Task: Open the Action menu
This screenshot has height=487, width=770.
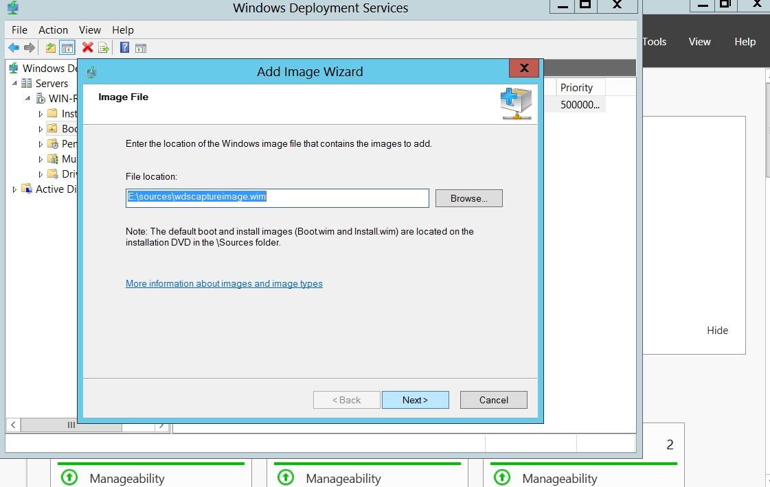Action: [53, 30]
